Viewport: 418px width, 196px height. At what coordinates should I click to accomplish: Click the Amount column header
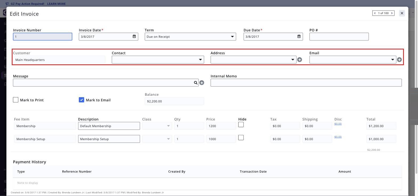coord(345,172)
